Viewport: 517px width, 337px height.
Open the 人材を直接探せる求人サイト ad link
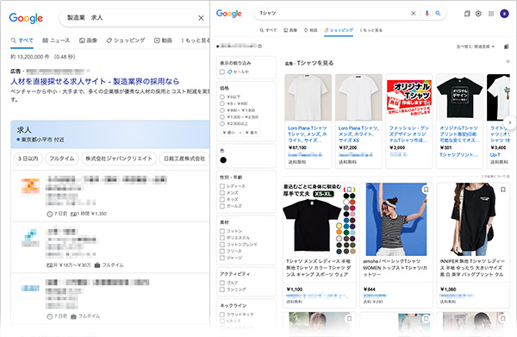(x=95, y=81)
